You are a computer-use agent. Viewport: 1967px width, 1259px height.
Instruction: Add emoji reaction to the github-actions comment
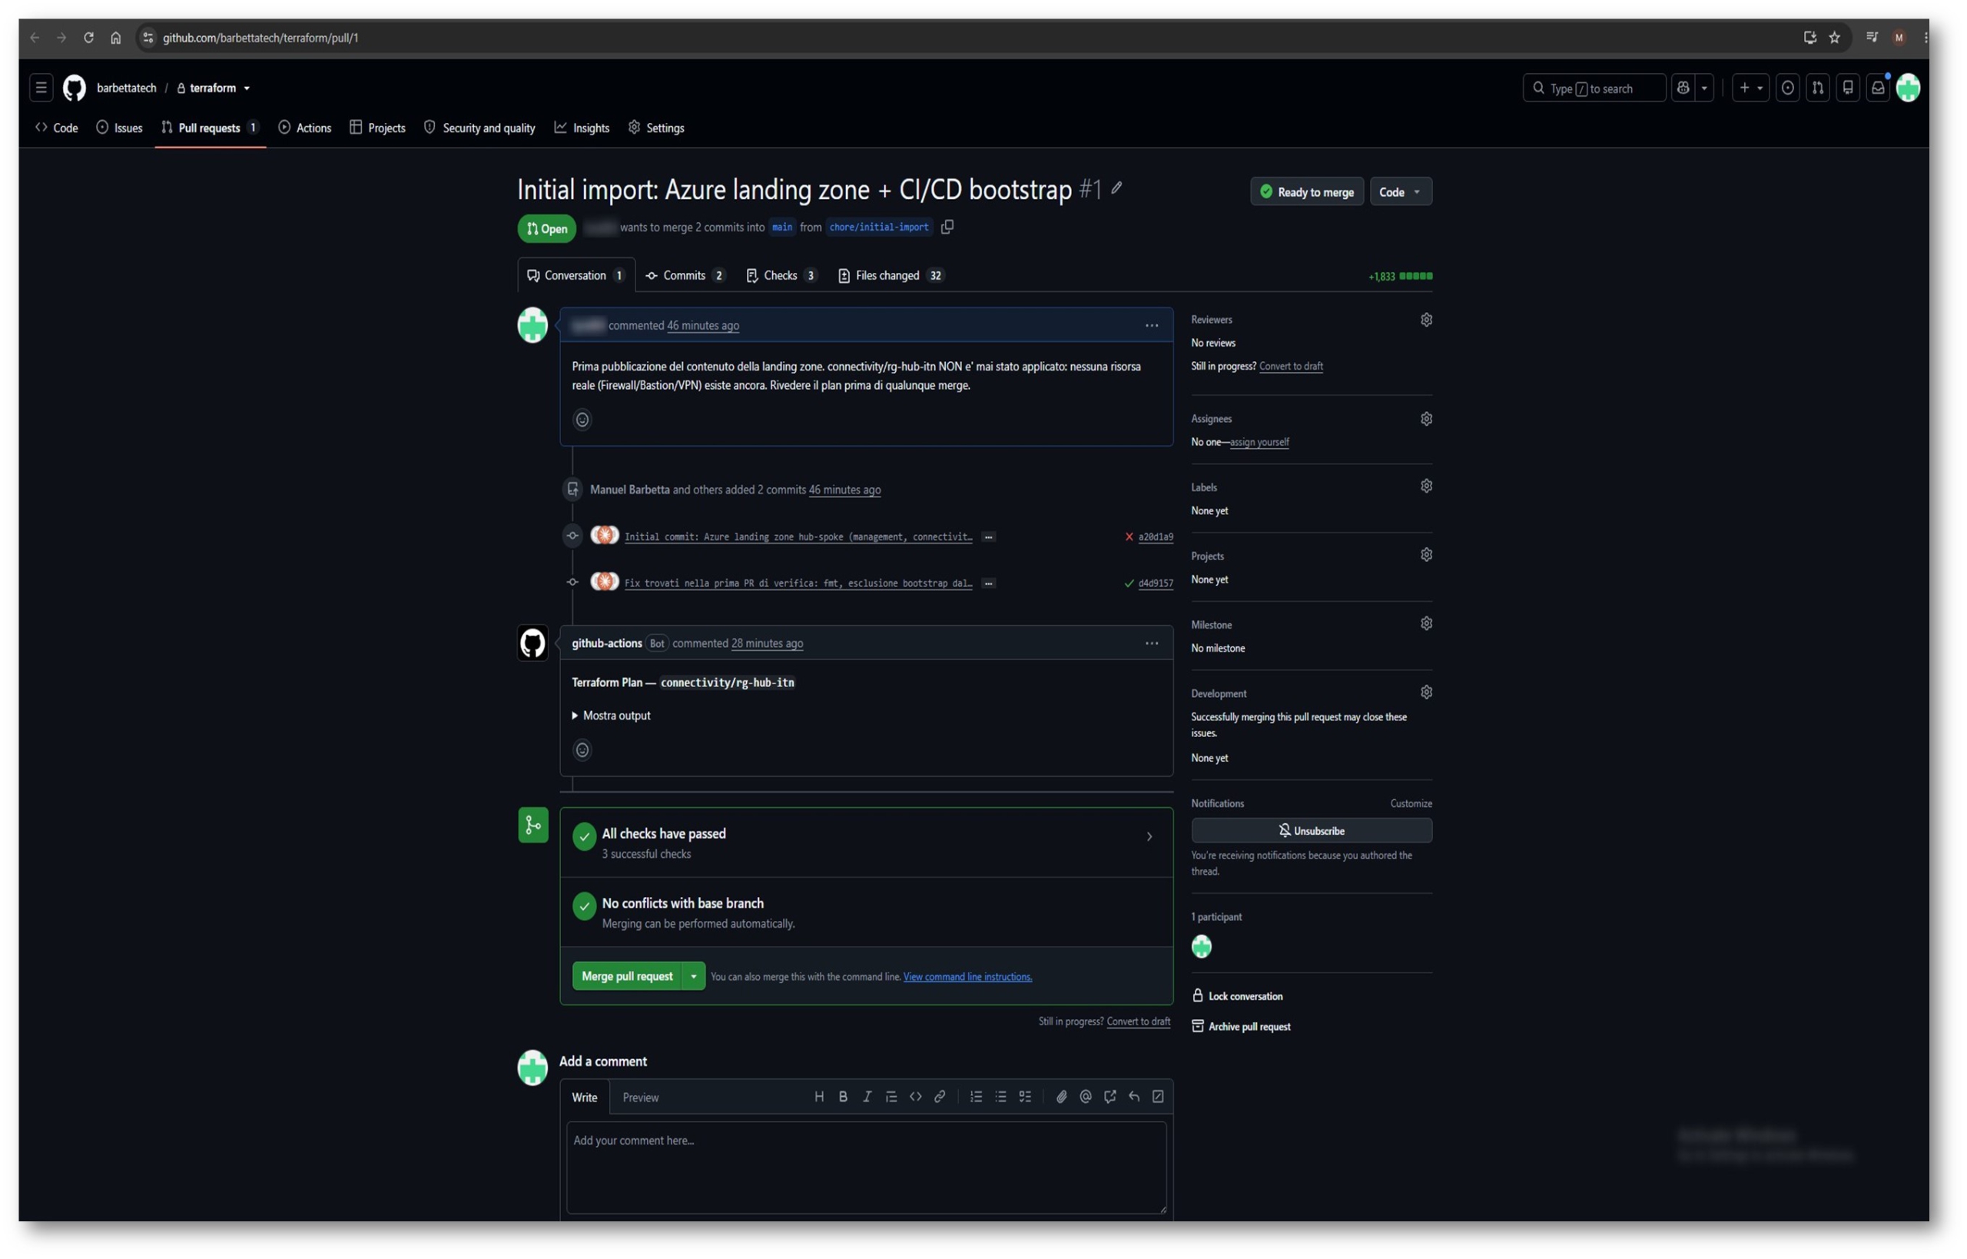(582, 749)
